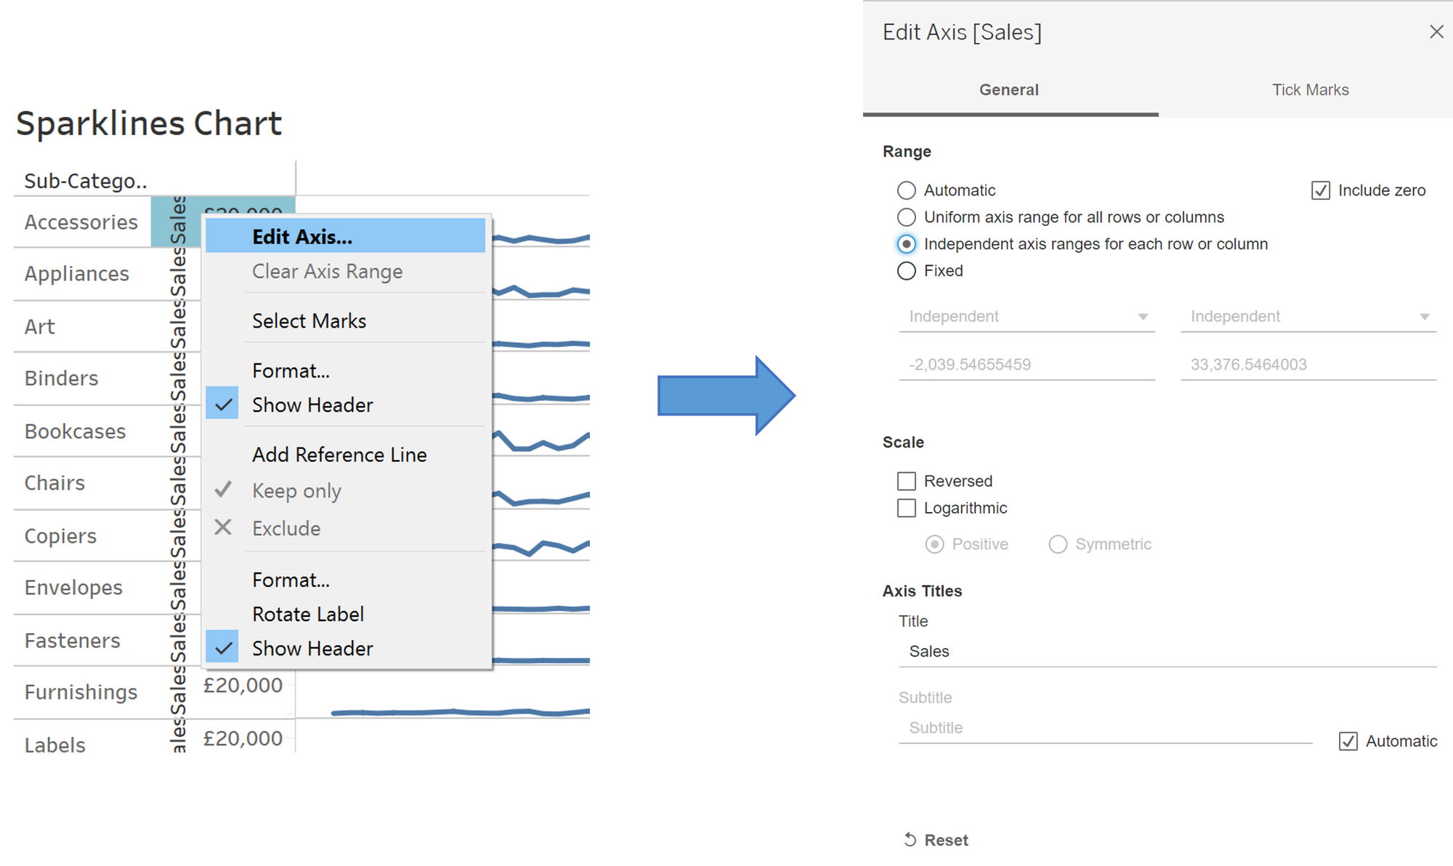Open the left Independent dropdown
Screen dimensions: 1453x866
pos(1027,317)
